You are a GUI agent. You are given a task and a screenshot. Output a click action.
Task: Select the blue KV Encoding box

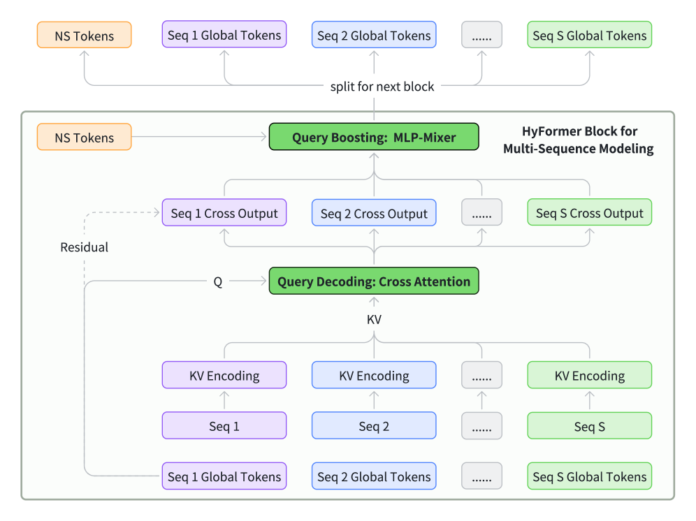pyautogui.click(x=374, y=375)
